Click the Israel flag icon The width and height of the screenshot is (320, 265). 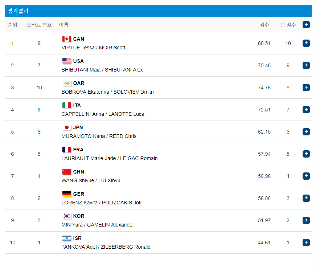(x=67, y=238)
